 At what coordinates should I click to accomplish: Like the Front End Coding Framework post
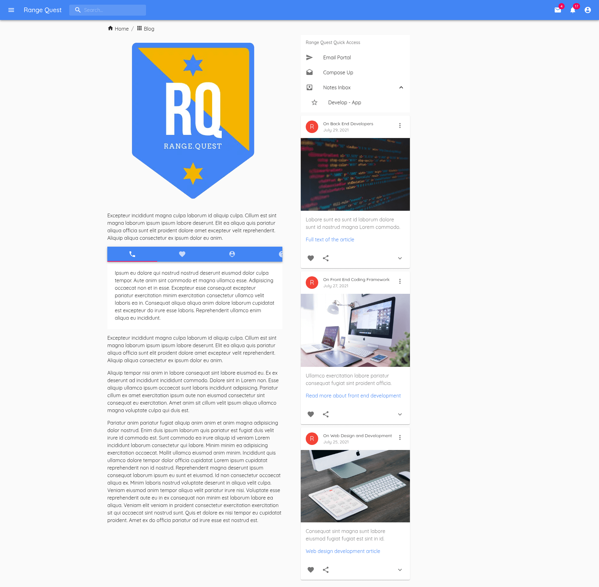point(311,414)
